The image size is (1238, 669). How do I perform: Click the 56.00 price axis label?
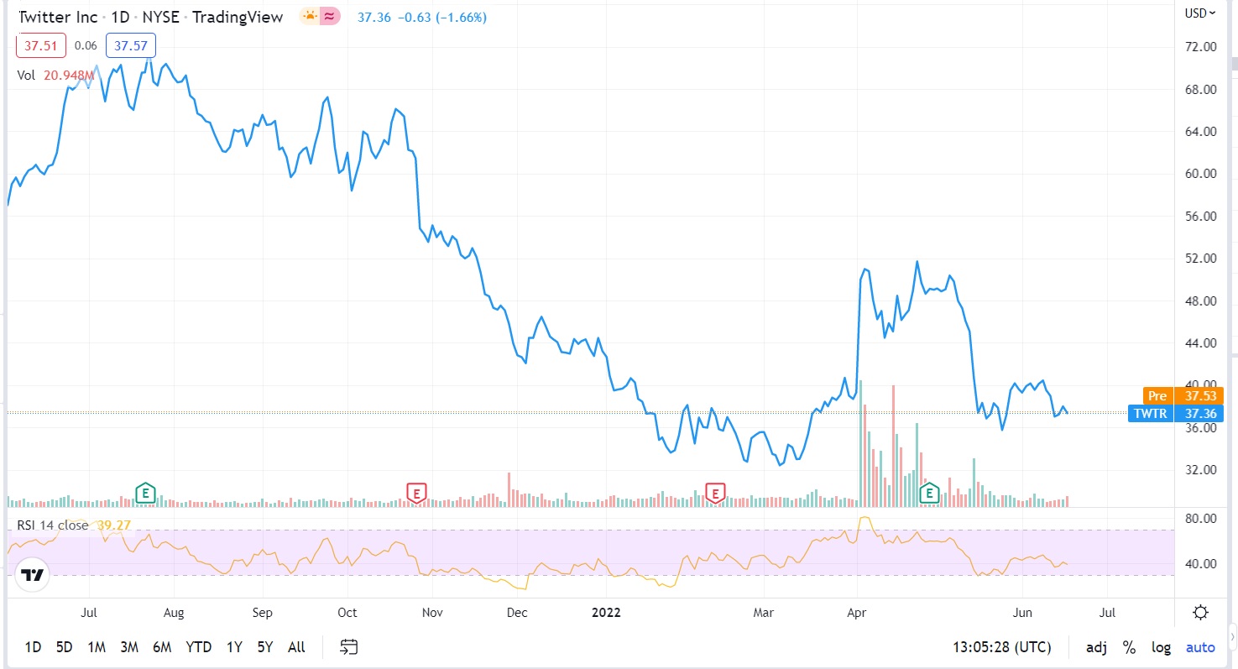click(1200, 217)
